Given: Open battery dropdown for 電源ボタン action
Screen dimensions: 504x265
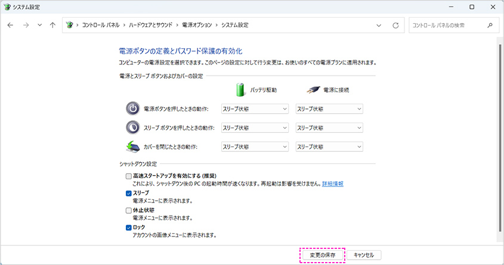Looking at the screenshot, I should point(255,109).
